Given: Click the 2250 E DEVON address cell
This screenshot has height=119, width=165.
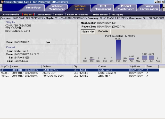Looking at the screenshot, I should point(50,70).
